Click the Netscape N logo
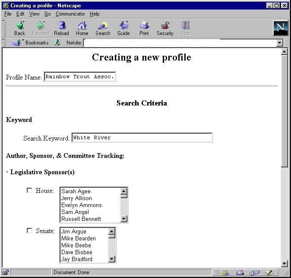This screenshot has height=278, width=291. tap(280, 28)
